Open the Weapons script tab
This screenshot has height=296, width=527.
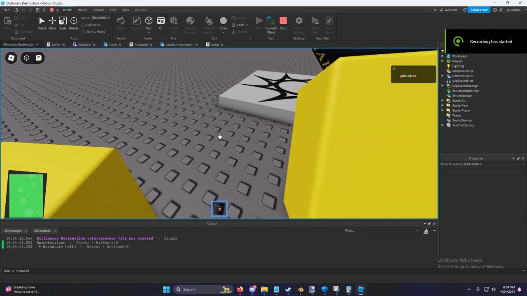(x=84, y=44)
